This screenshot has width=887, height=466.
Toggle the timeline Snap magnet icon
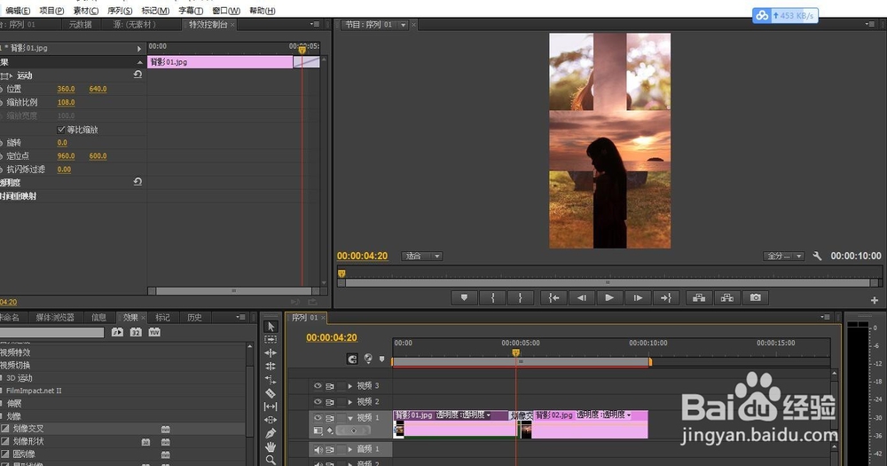(352, 359)
